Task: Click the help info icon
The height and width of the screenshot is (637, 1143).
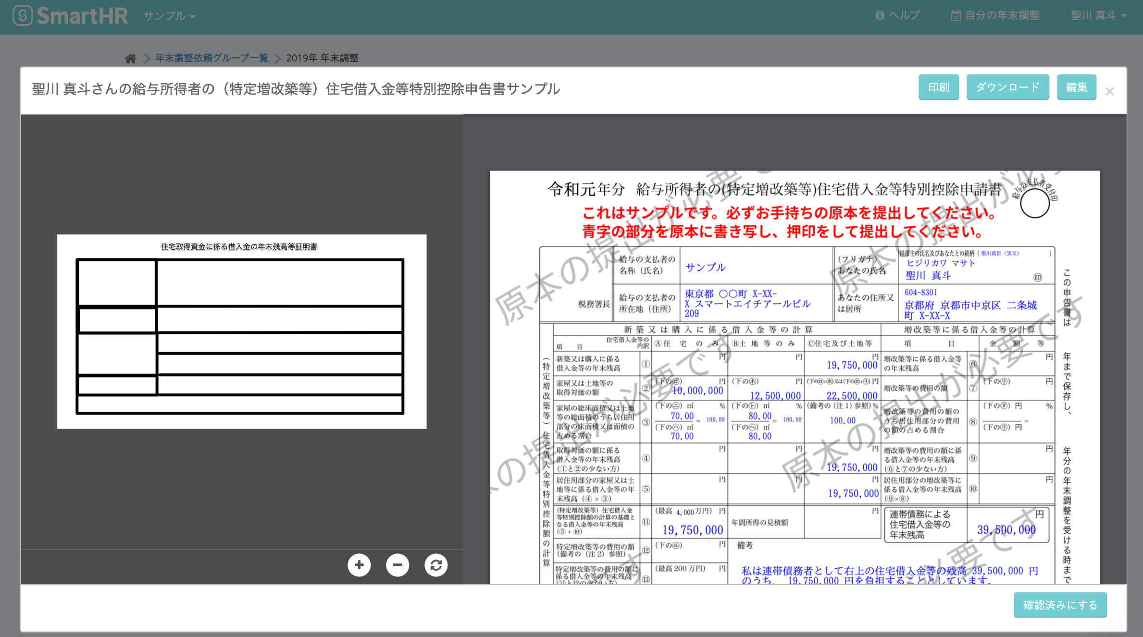Action: point(880,15)
